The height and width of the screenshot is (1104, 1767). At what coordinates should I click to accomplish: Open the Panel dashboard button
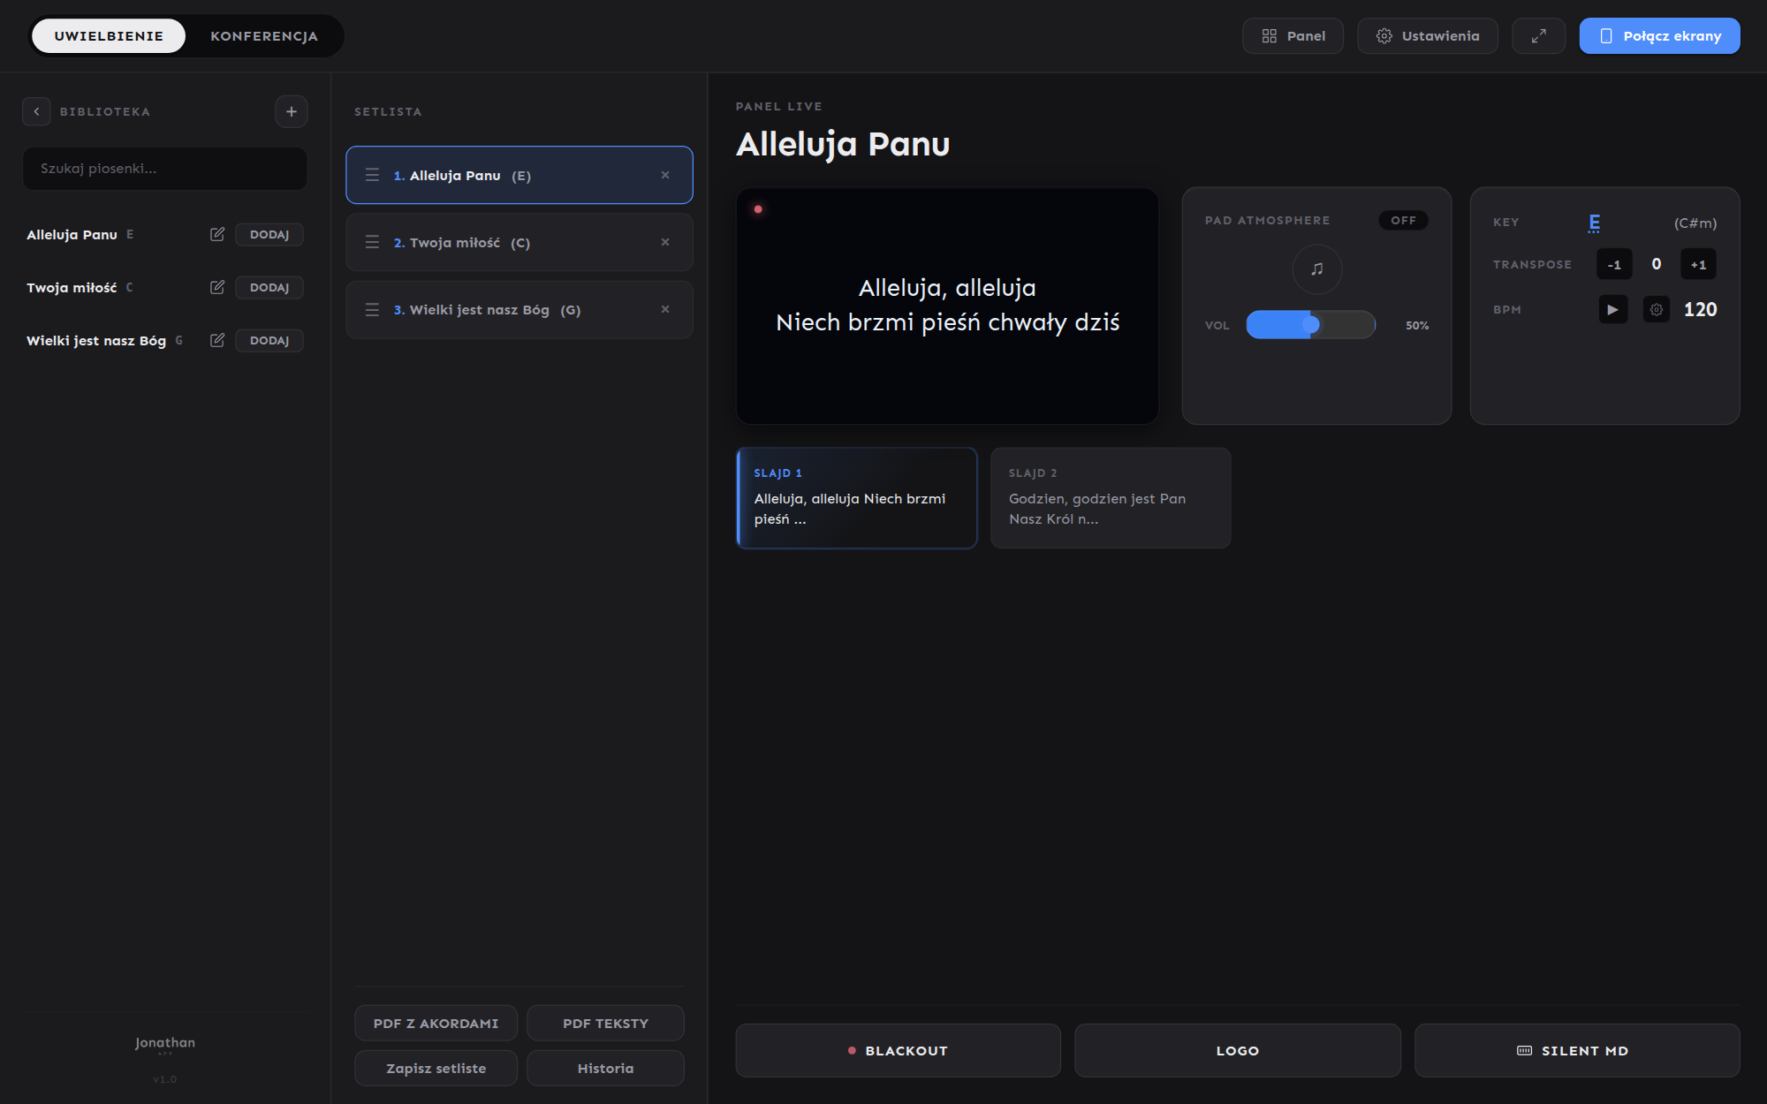1293,35
